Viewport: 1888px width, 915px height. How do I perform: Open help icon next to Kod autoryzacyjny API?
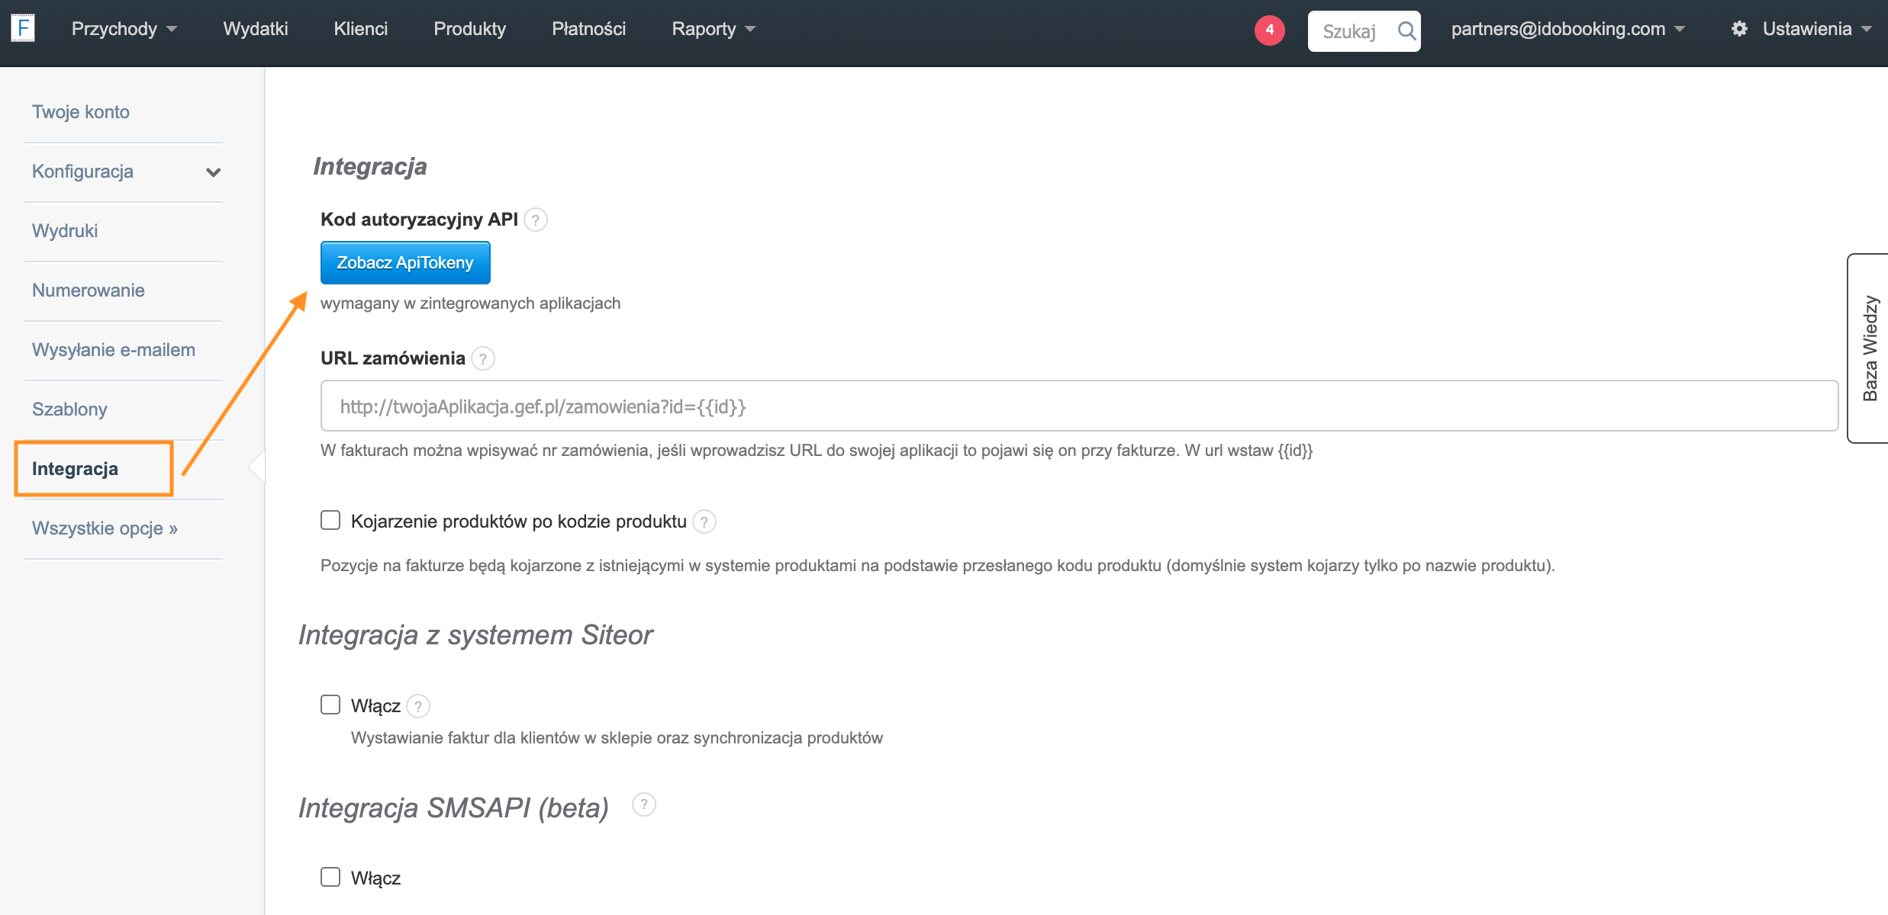[536, 220]
